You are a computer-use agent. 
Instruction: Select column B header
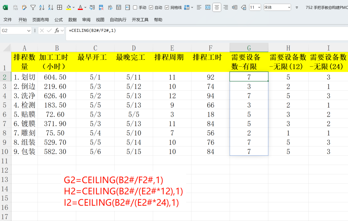coord(57,48)
